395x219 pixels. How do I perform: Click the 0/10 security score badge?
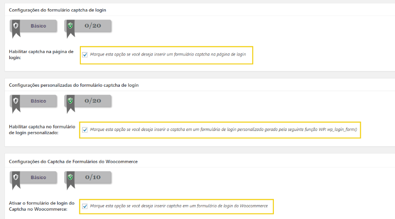tap(88, 177)
